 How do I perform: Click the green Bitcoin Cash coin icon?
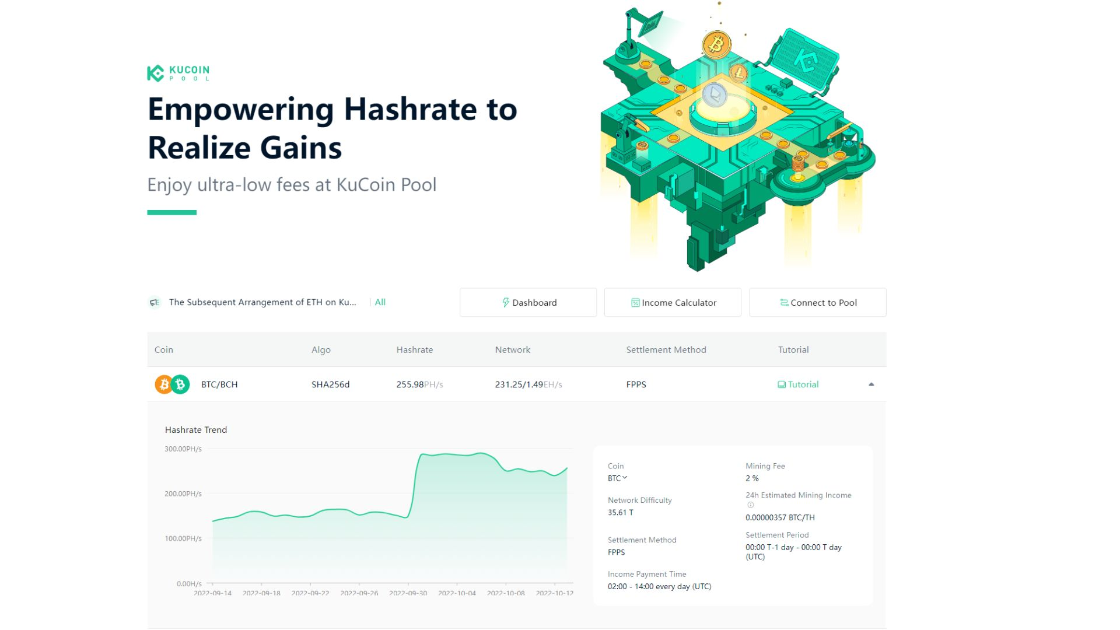pos(181,384)
